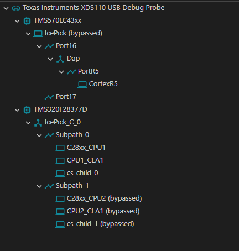Click the branch icon beside Dap
The width and height of the screenshot is (239, 251).
click(x=60, y=59)
